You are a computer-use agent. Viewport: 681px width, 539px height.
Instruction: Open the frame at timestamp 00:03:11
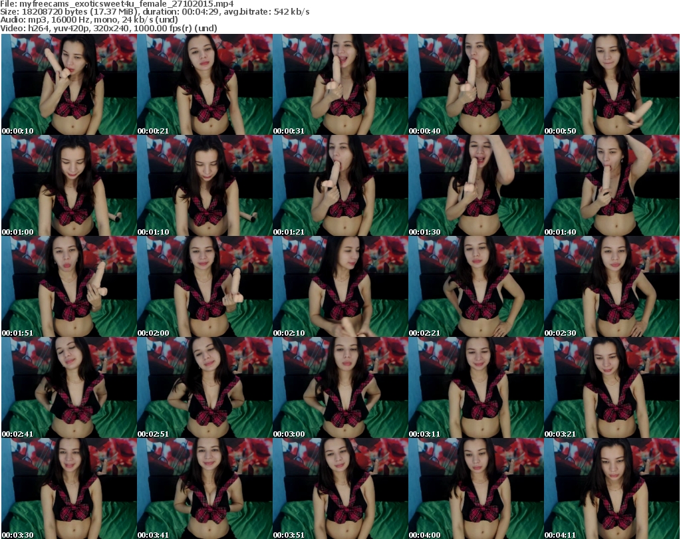coord(476,388)
